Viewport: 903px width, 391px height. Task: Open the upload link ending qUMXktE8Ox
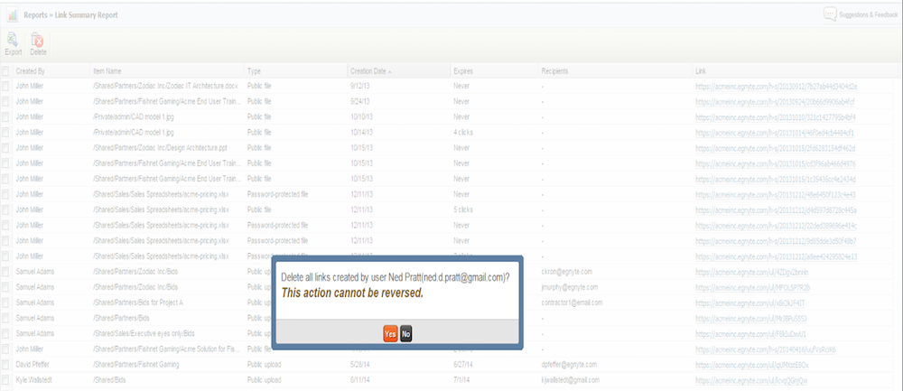coord(752,365)
